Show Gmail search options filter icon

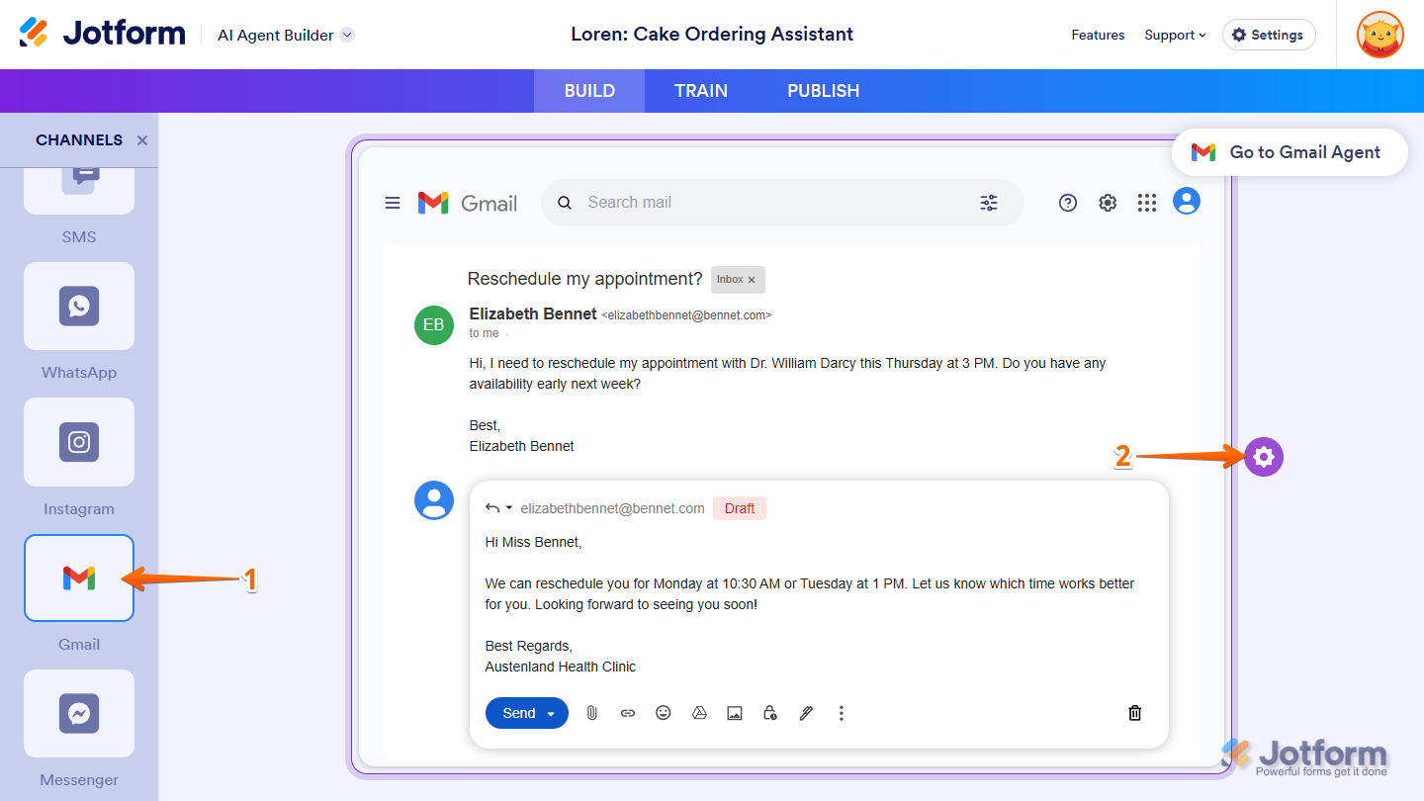[989, 203]
